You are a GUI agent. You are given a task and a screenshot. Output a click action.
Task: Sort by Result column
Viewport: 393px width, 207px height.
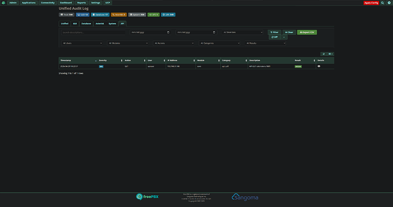click(305, 61)
